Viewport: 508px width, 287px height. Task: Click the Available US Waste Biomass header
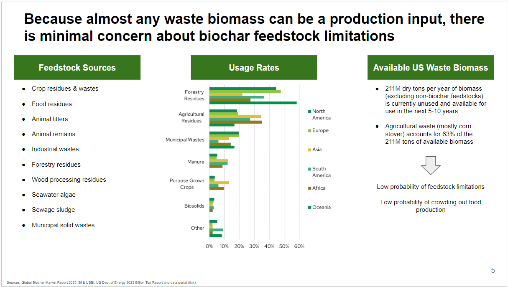click(430, 67)
